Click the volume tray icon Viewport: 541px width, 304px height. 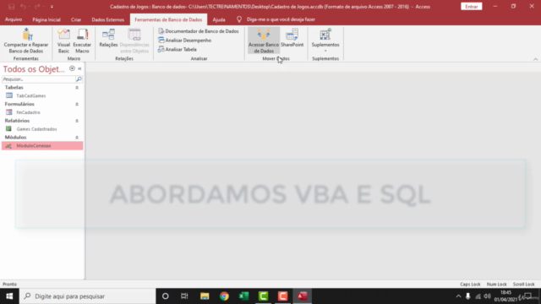[487, 296]
